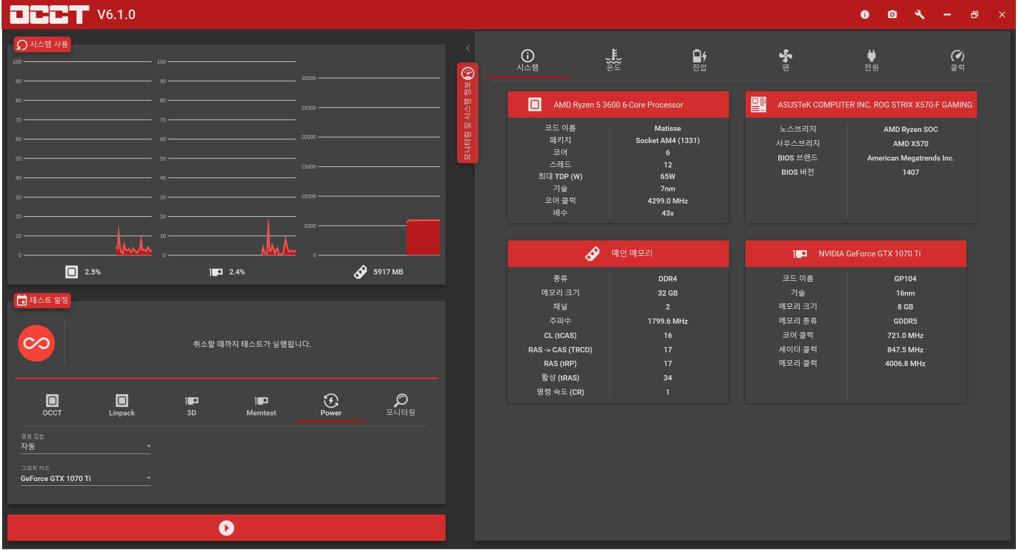Image resolution: width=1018 pixels, height=551 pixels.
Task: Click the NVIDIA GeForce GTX 1070 Ti title
Action: pyautogui.click(x=870, y=254)
